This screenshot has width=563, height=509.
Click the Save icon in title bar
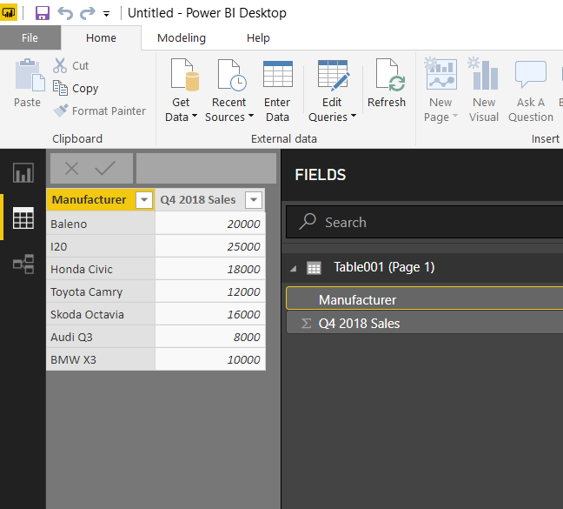pyautogui.click(x=43, y=13)
